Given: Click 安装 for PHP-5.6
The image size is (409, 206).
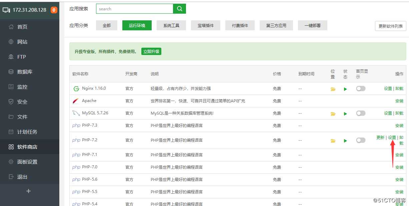Looking at the screenshot, I should coord(399,180).
